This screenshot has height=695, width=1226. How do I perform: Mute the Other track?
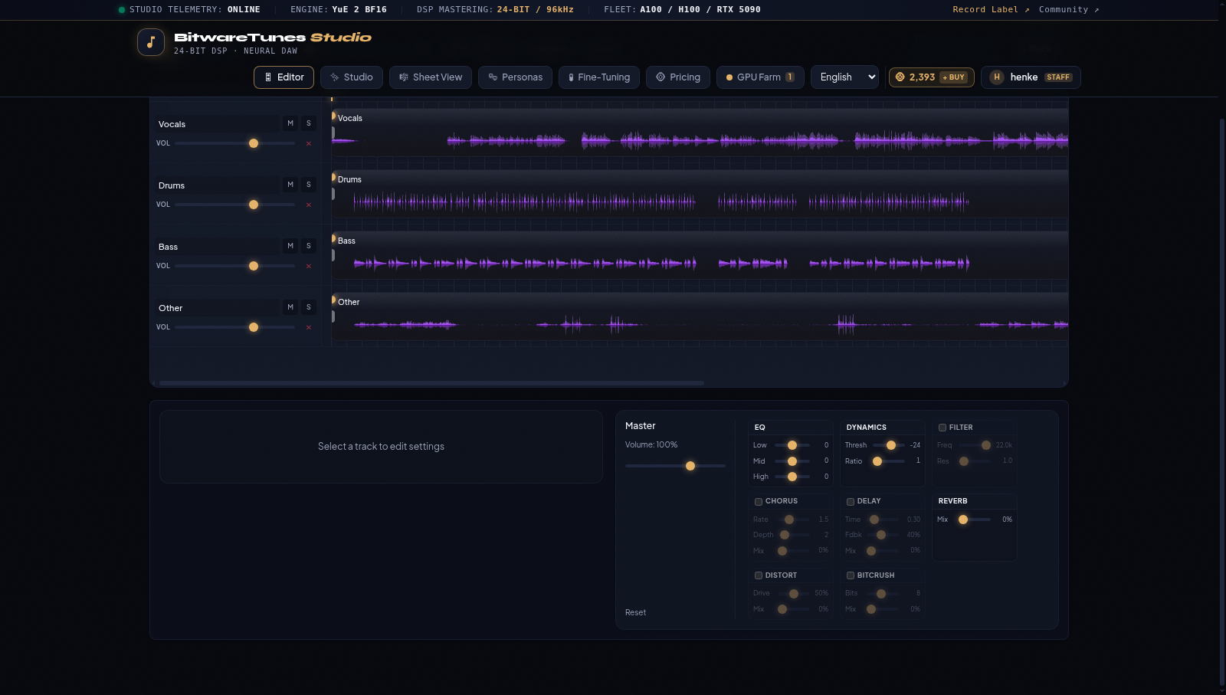[x=290, y=307]
